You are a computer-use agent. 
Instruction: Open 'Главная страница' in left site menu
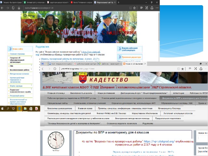click(x=17, y=54)
